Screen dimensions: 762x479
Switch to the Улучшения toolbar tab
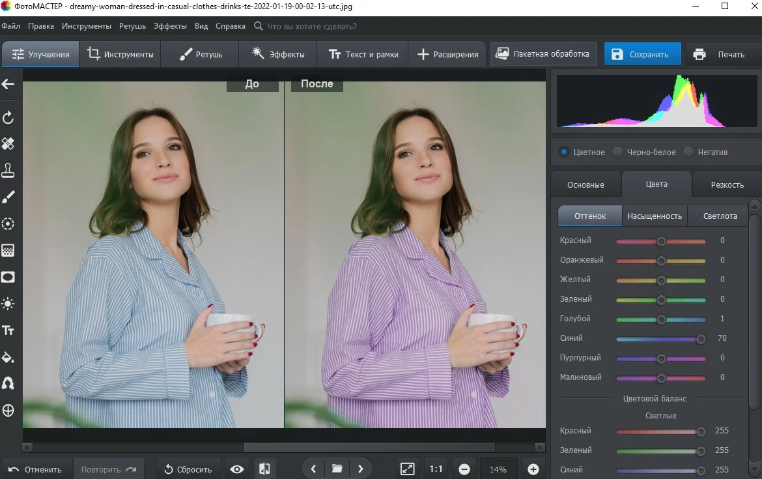(x=41, y=54)
